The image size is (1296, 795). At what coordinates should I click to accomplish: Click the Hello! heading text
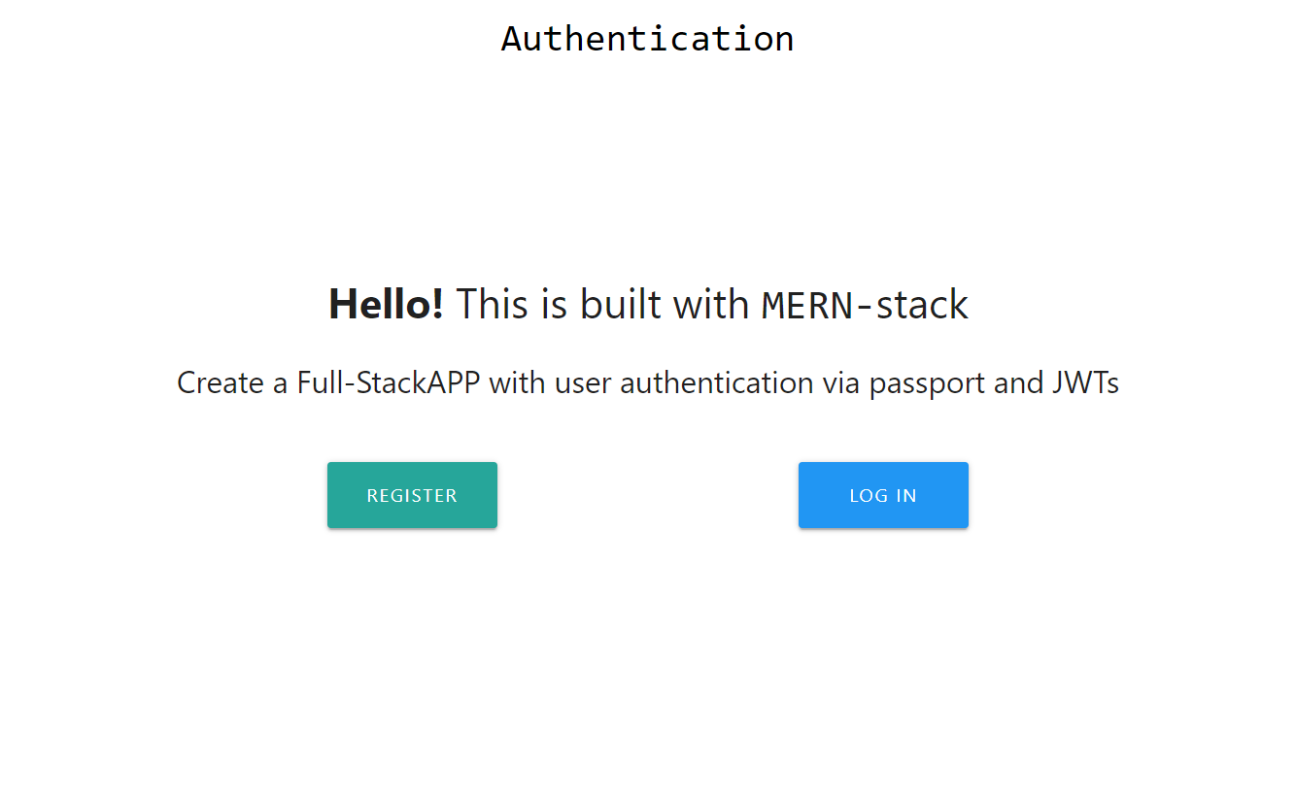tap(386, 304)
